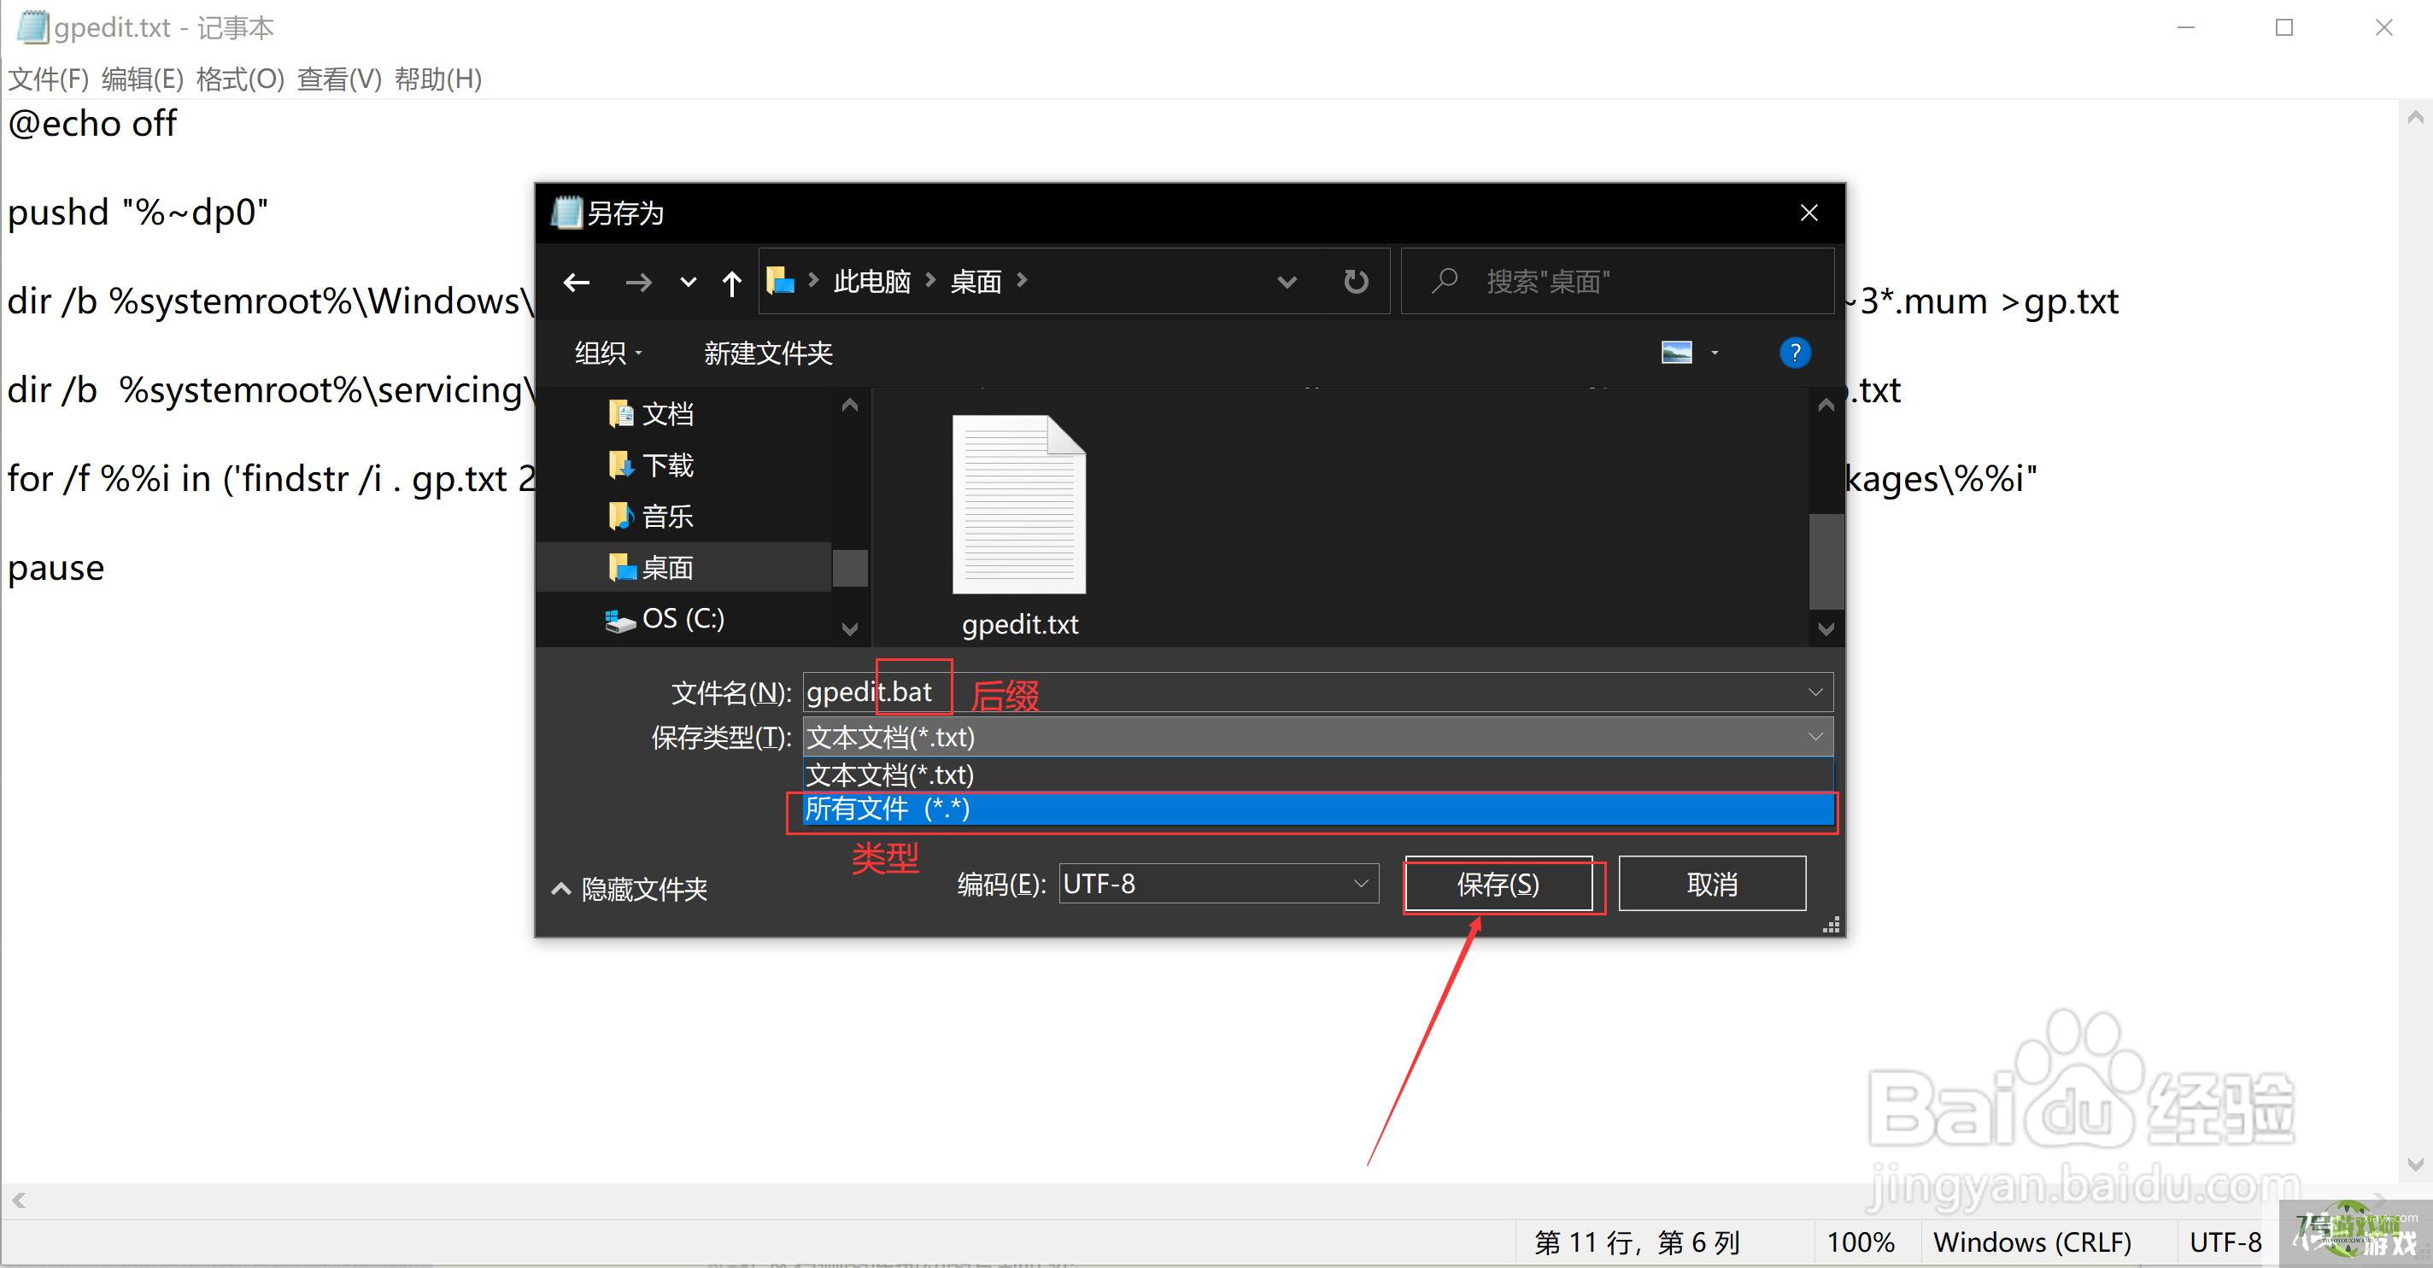Open Notepad 文件(F) menu
The image size is (2433, 1268).
point(48,79)
